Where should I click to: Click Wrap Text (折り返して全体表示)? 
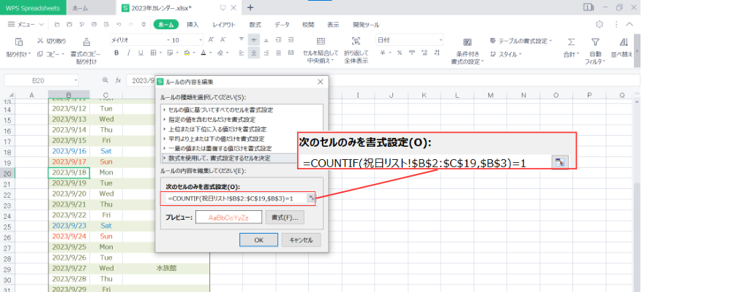click(356, 50)
